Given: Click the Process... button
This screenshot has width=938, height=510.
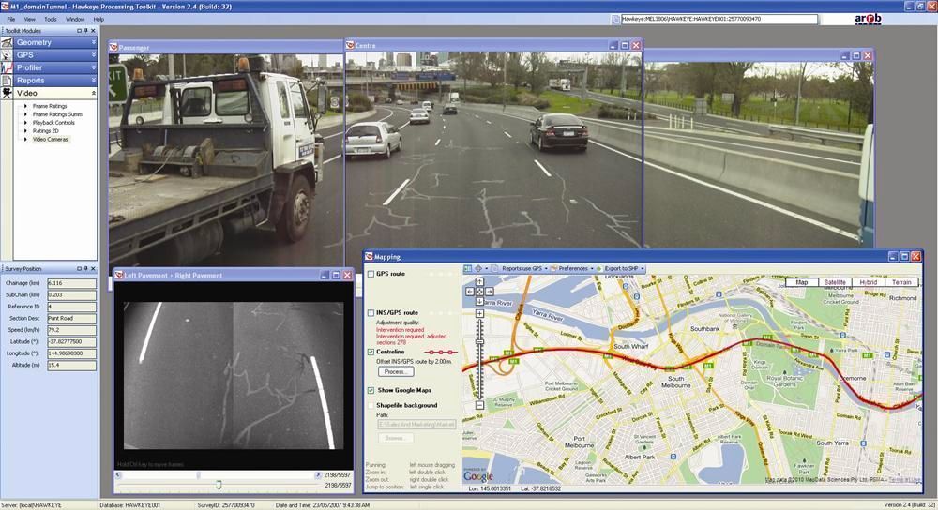Looking at the screenshot, I should point(396,372).
